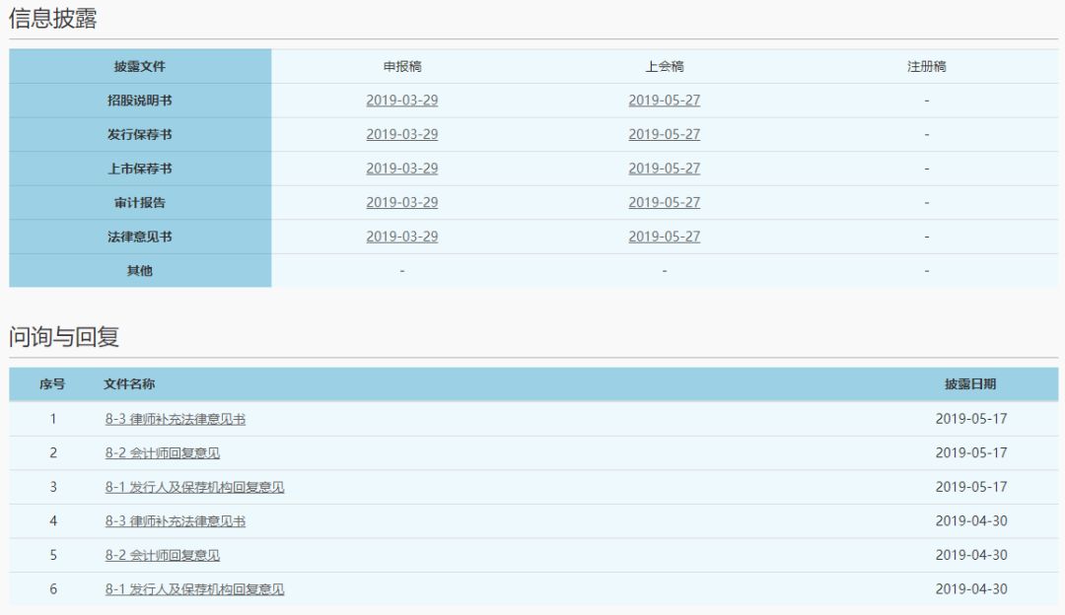
Task: Open 法律意见书 申报稿 2019-03-29 link
Action: [402, 237]
